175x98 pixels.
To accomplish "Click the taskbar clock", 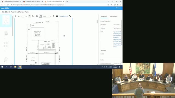I will click(x=115, y=67).
